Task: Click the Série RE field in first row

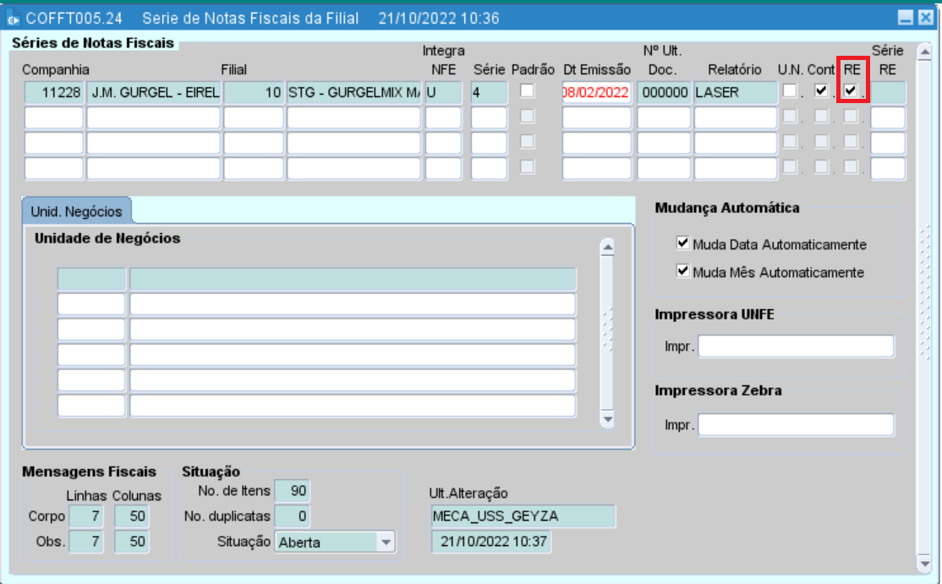Action: click(x=887, y=92)
